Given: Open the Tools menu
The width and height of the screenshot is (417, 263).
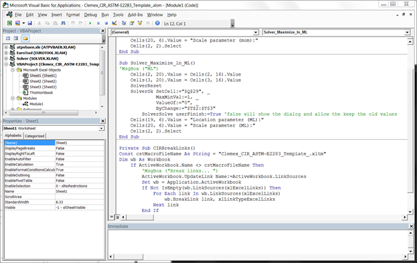Looking at the screenshot, I should (x=118, y=15).
